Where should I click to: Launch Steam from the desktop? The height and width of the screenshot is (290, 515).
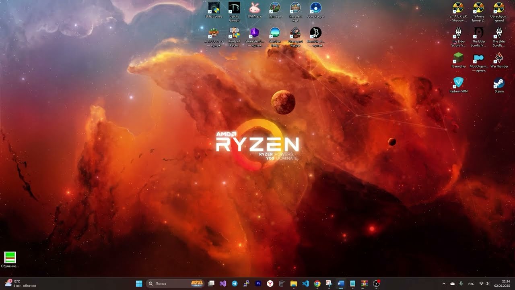(499, 85)
